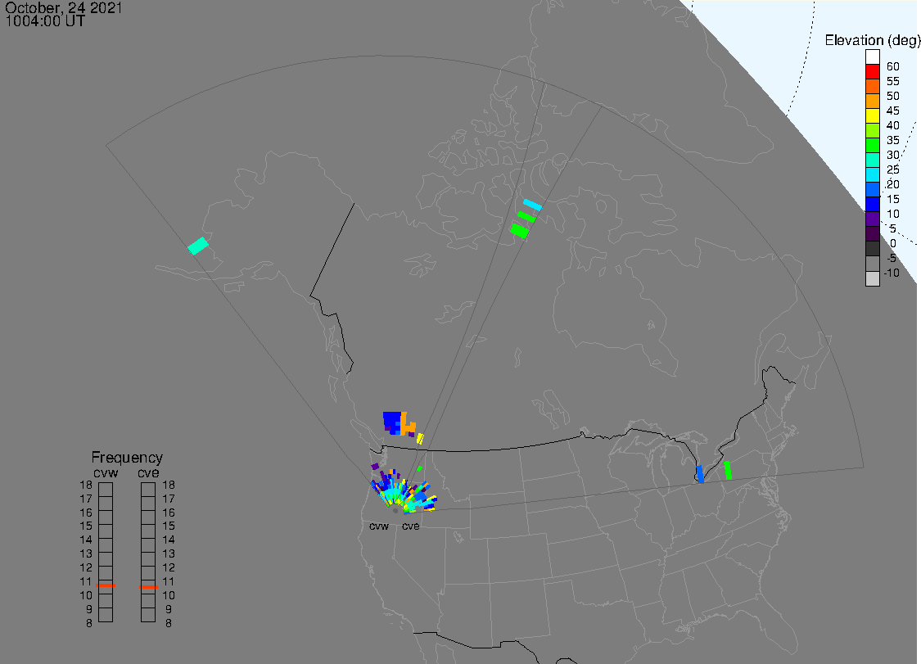Click the white swatch atop the elevation colorbar
Screen dimensions: 921x664
click(x=872, y=57)
